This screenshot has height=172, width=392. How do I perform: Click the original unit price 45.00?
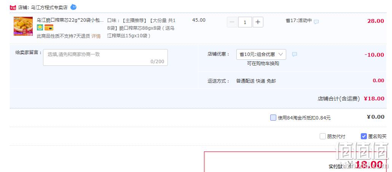click(199, 20)
